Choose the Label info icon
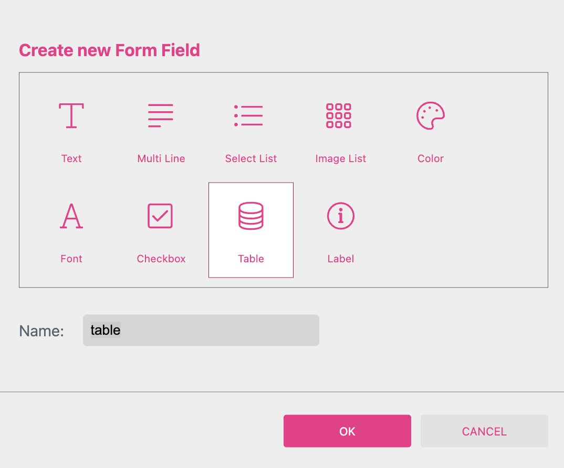The image size is (564, 468). coord(341,216)
